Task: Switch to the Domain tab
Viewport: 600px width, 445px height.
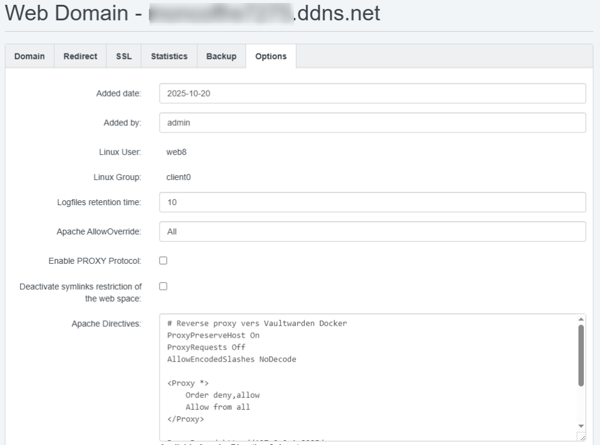Action: point(30,56)
